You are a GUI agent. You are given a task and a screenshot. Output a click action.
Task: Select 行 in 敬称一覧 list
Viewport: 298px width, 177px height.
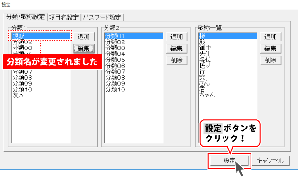pos(228,71)
